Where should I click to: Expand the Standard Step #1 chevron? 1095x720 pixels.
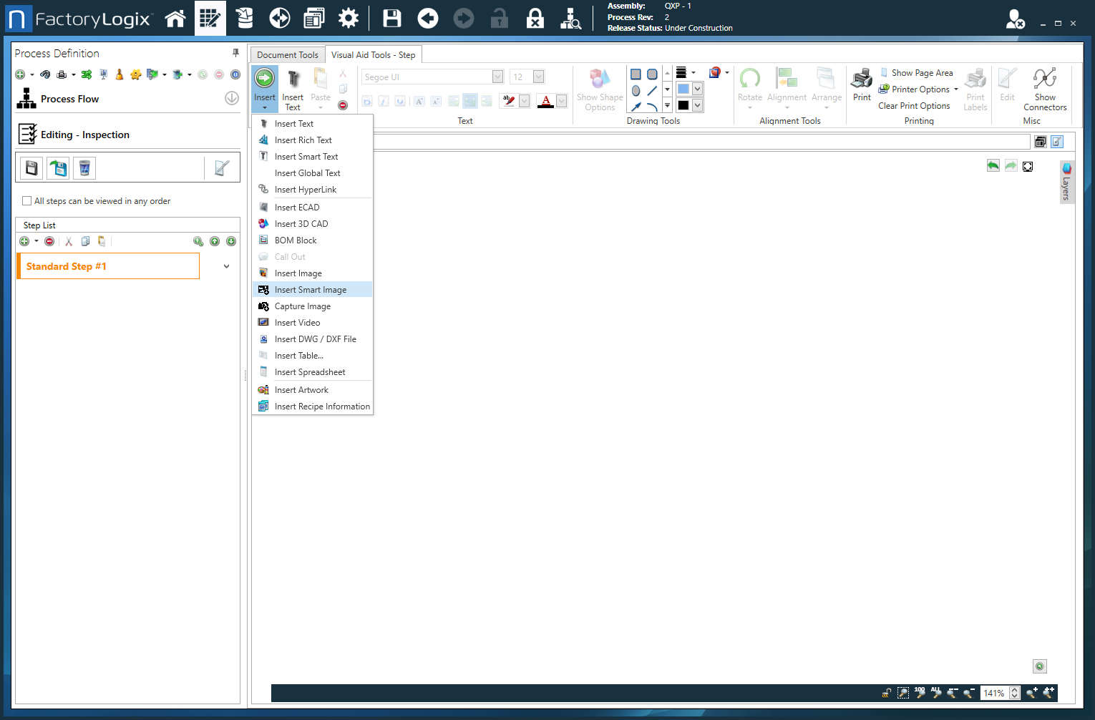click(226, 266)
